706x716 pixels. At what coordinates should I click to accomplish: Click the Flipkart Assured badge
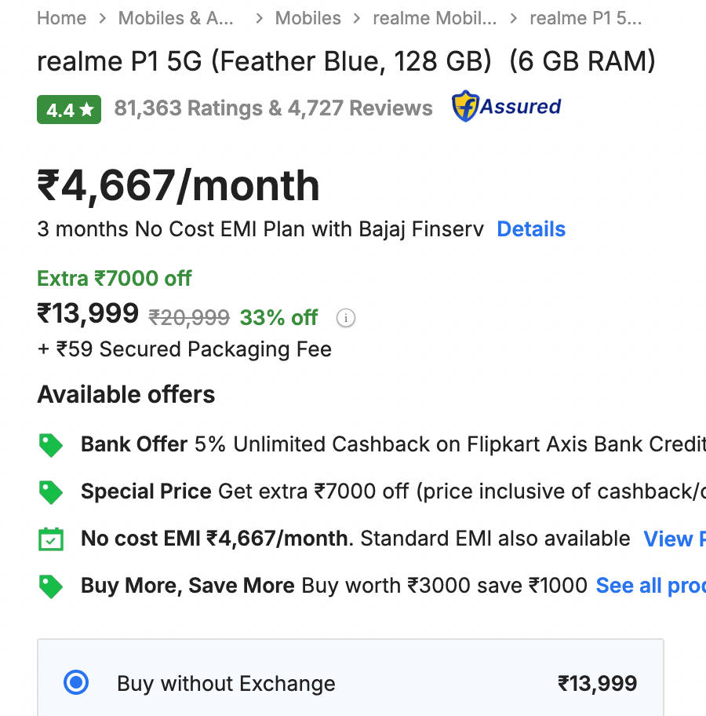[x=507, y=107]
